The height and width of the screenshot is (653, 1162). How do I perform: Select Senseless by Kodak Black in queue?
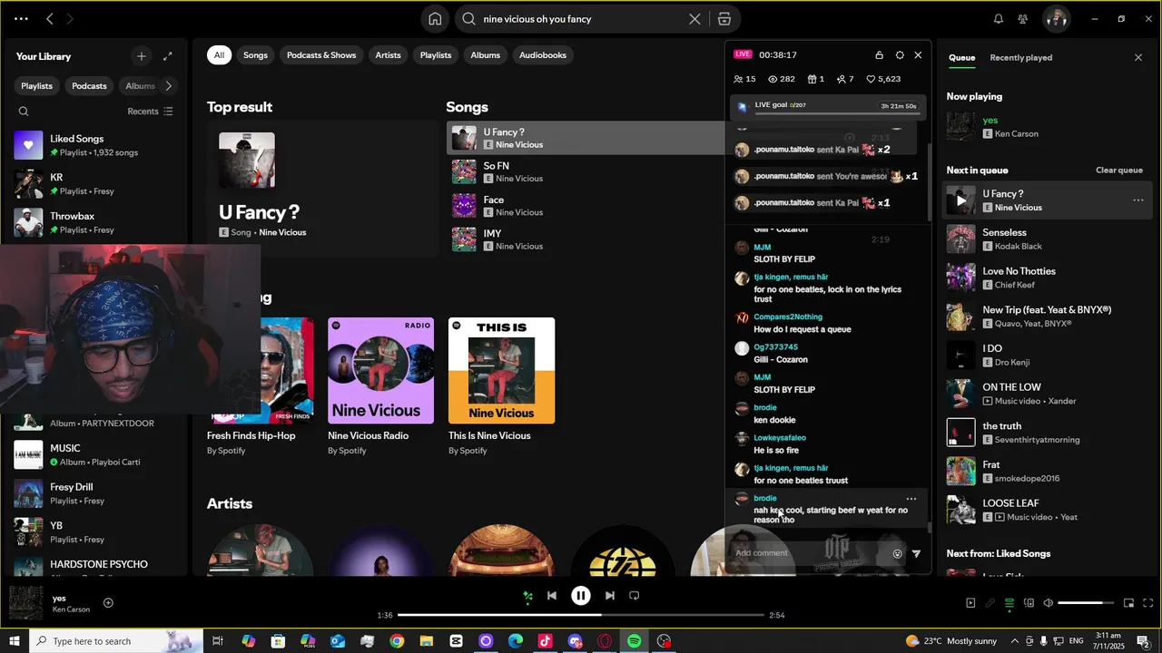pyautogui.click(x=1049, y=239)
